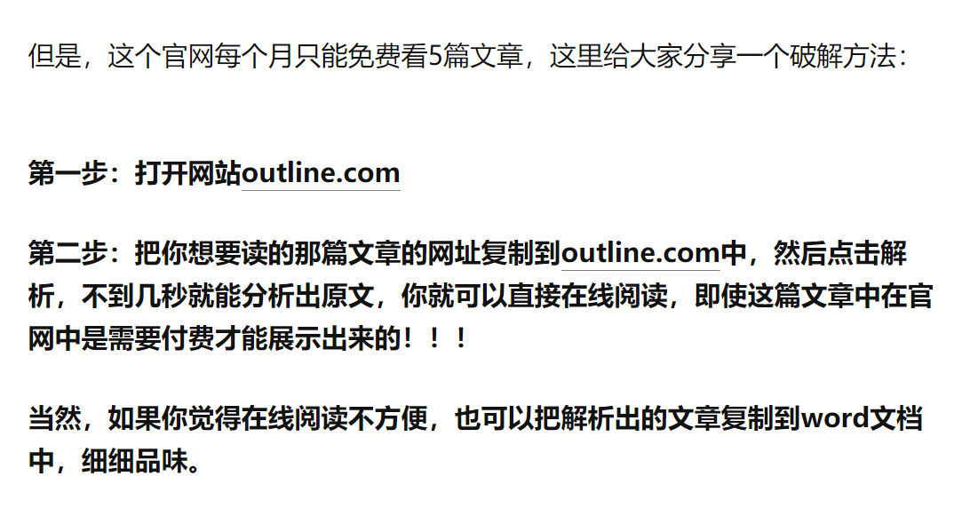Screen dimensions: 954x516
Task: Click the phrase 在线阅读不方便
Action: pyautogui.click(x=335, y=418)
